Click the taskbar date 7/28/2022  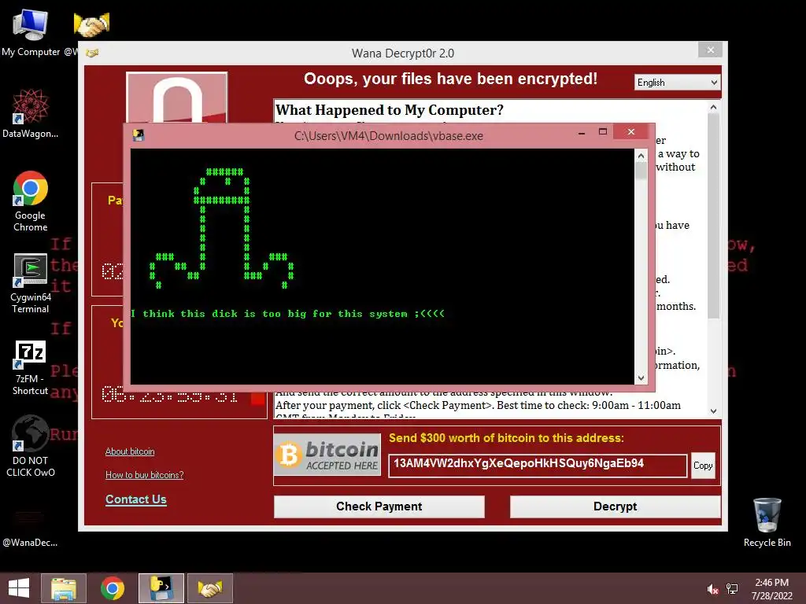click(x=771, y=596)
